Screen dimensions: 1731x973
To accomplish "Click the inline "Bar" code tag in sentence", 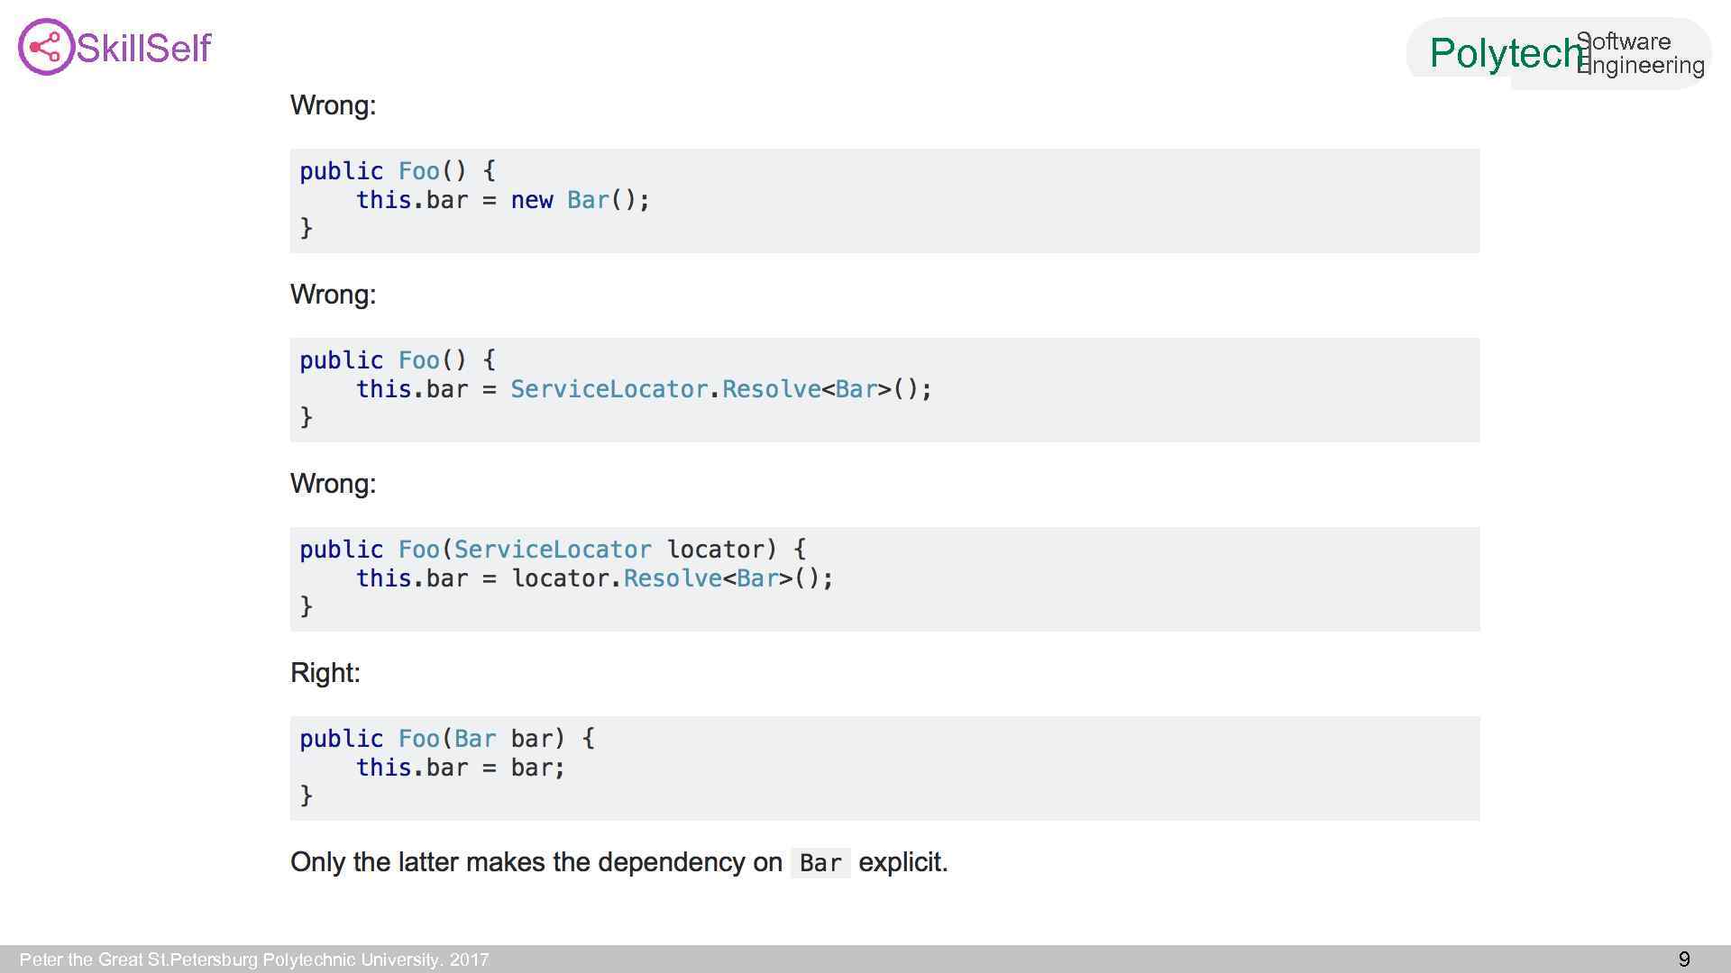I will click(x=820, y=863).
